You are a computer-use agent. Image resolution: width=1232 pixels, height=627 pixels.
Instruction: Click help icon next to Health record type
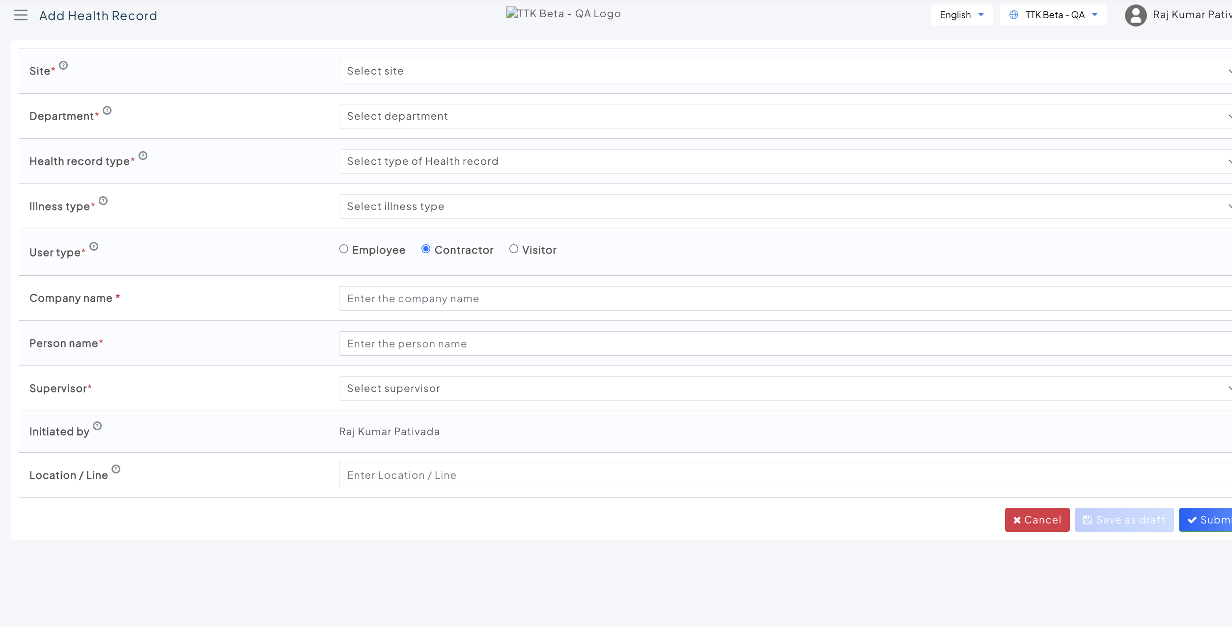143,156
